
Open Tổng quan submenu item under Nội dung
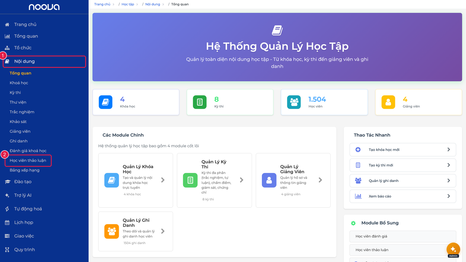[x=20, y=73]
